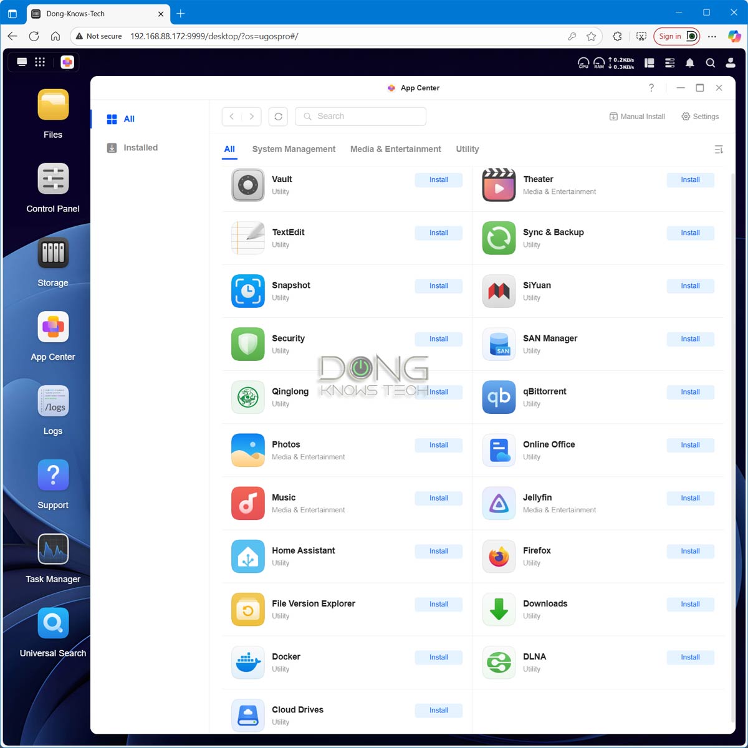Click the Sync & Backup app icon
This screenshot has width=748, height=748.
[x=499, y=238]
